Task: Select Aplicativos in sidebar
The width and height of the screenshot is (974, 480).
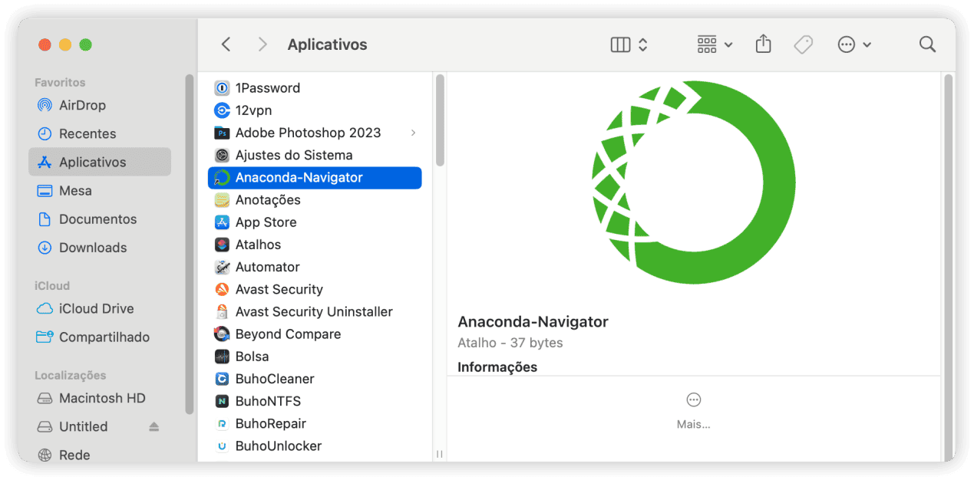Action: point(100,162)
